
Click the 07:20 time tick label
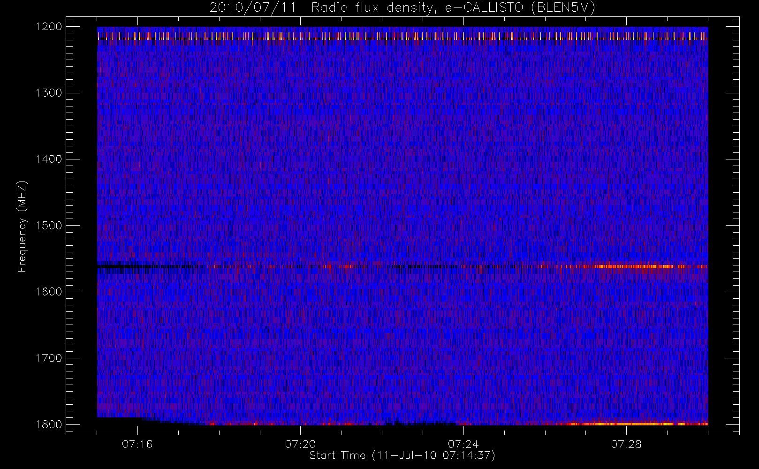[300, 444]
